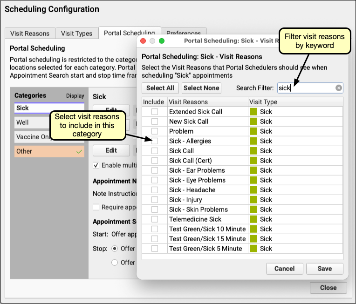Click the green checkmark on the Other category

coord(80,151)
